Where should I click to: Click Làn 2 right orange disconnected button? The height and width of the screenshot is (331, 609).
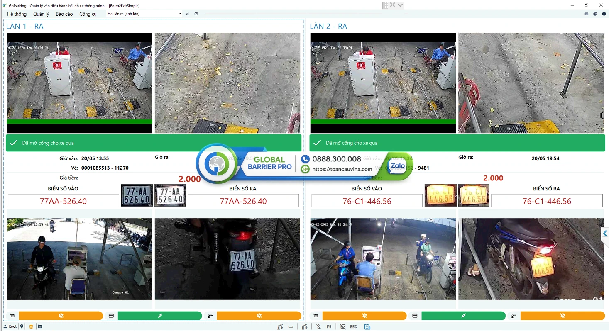(563, 316)
